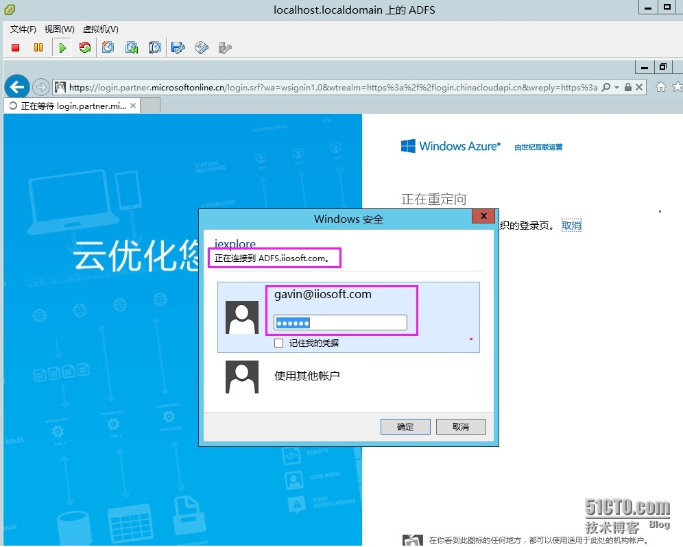This screenshot has width=683, height=547.
Task: Click the search magnifier in the address bar
Action: pyautogui.click(x=606, y=87)
